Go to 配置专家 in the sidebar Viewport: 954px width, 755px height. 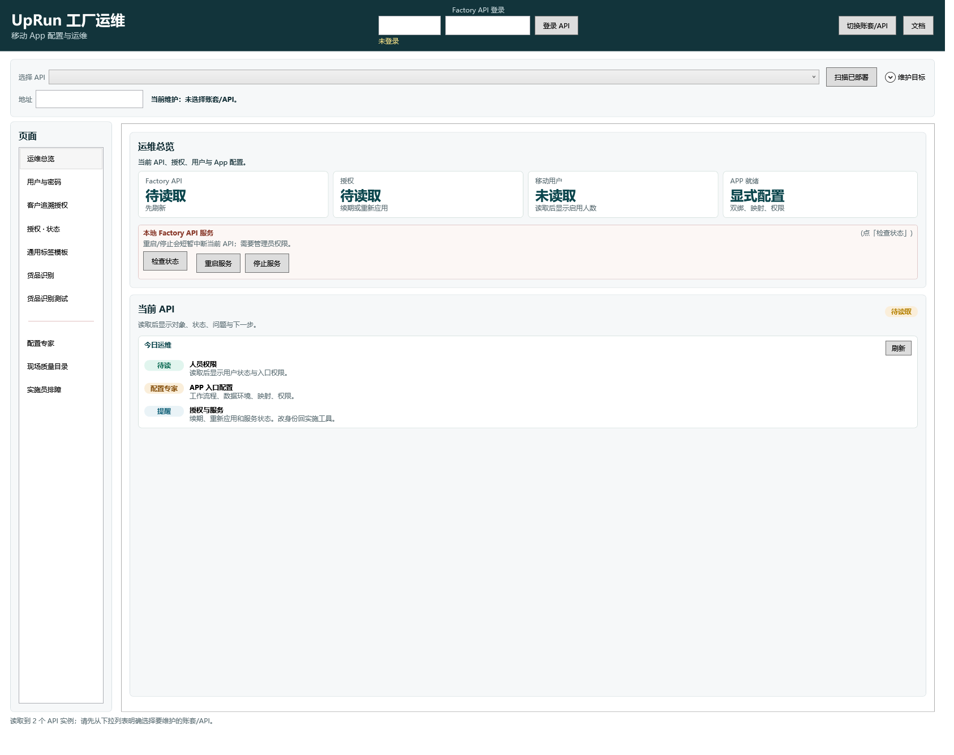pyautogui.click(x=61, y=343)
